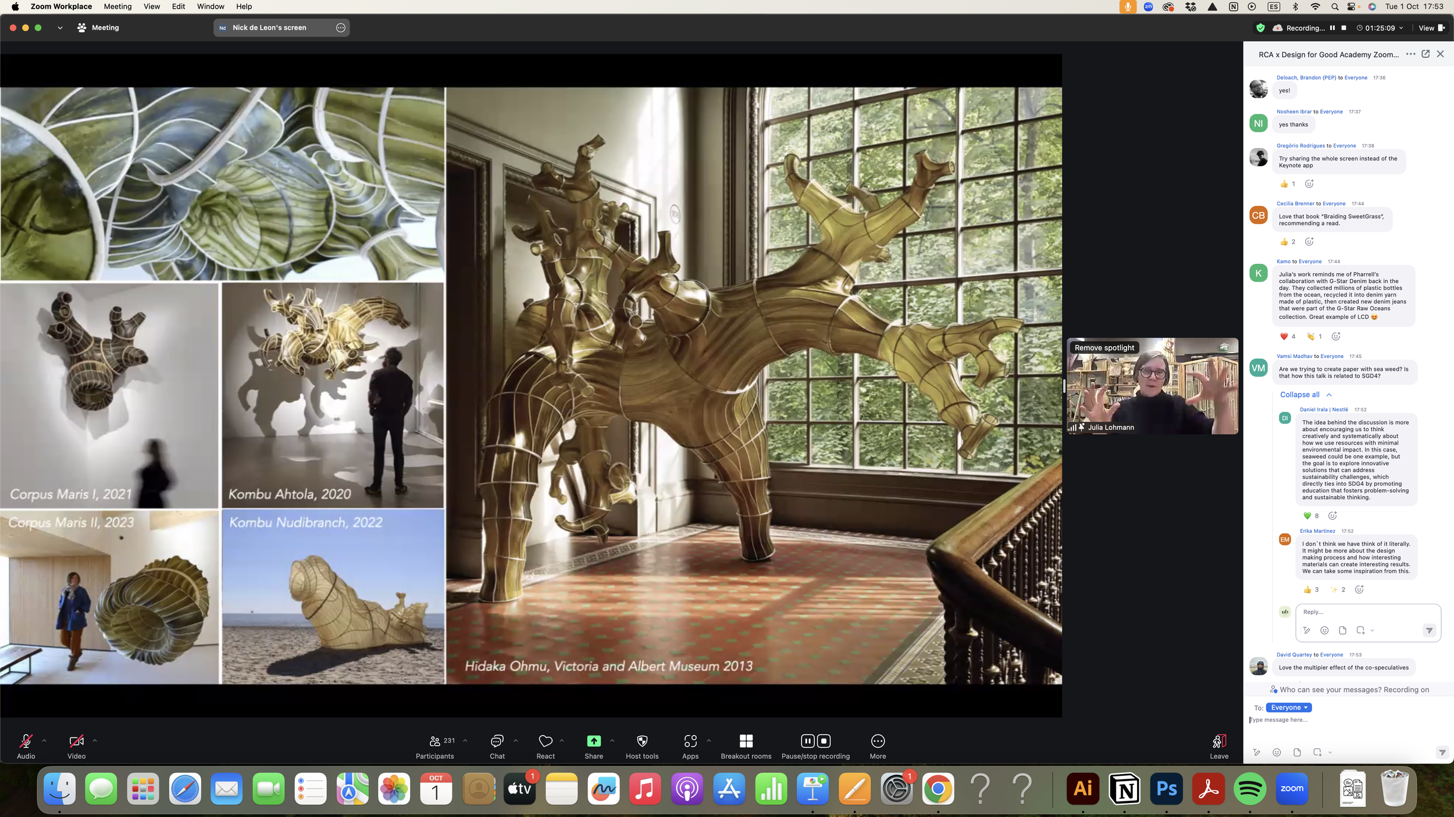Open Photoshop from the Dock
This screenshot has width=1454, height=817.
[1167, 789]
